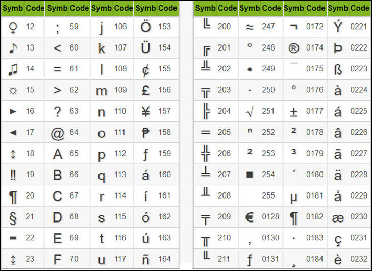Image resolution: width=372 pixels, height=271 pixels.
Task: Select the approximately-equal symbol for code 247
Action: point(250,27)
